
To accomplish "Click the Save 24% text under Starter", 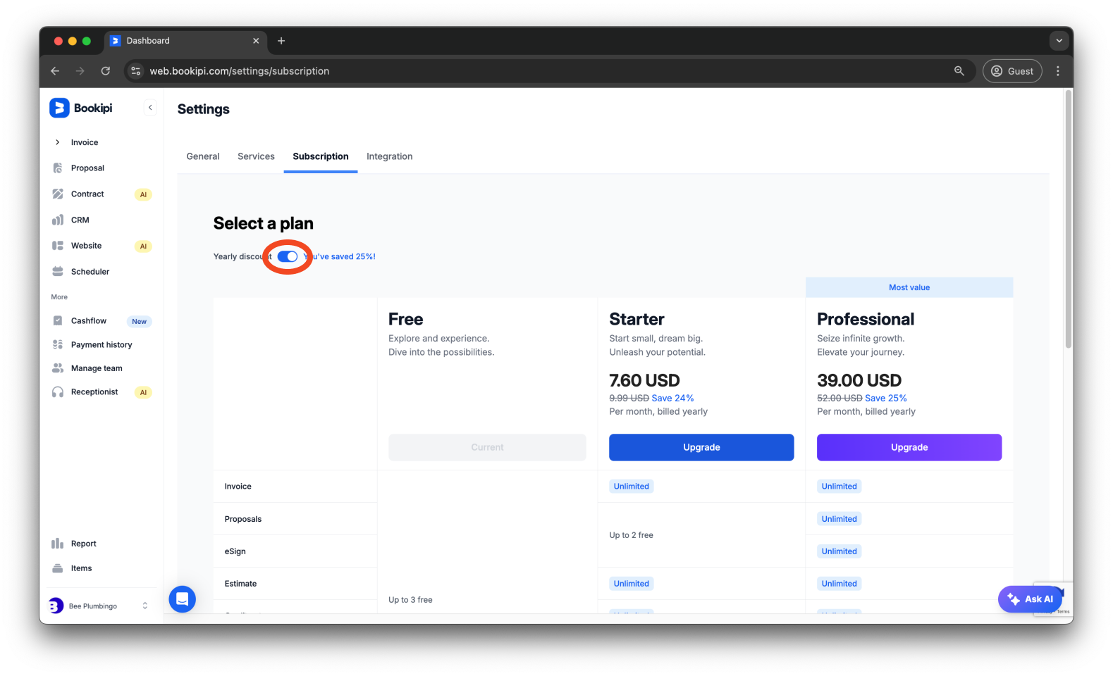I will [672, 398].
